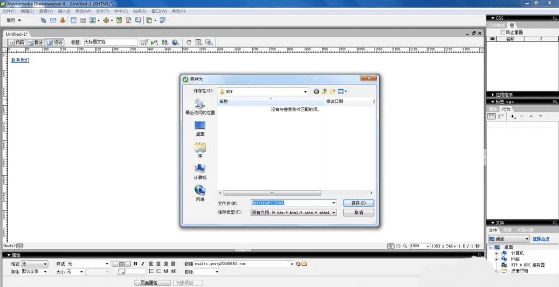Open the 修改(M) menu

coord(83,11)
